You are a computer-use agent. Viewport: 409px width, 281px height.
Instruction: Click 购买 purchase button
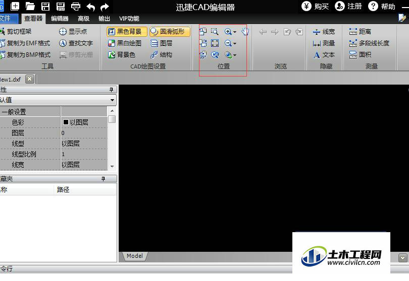[315, 6]
